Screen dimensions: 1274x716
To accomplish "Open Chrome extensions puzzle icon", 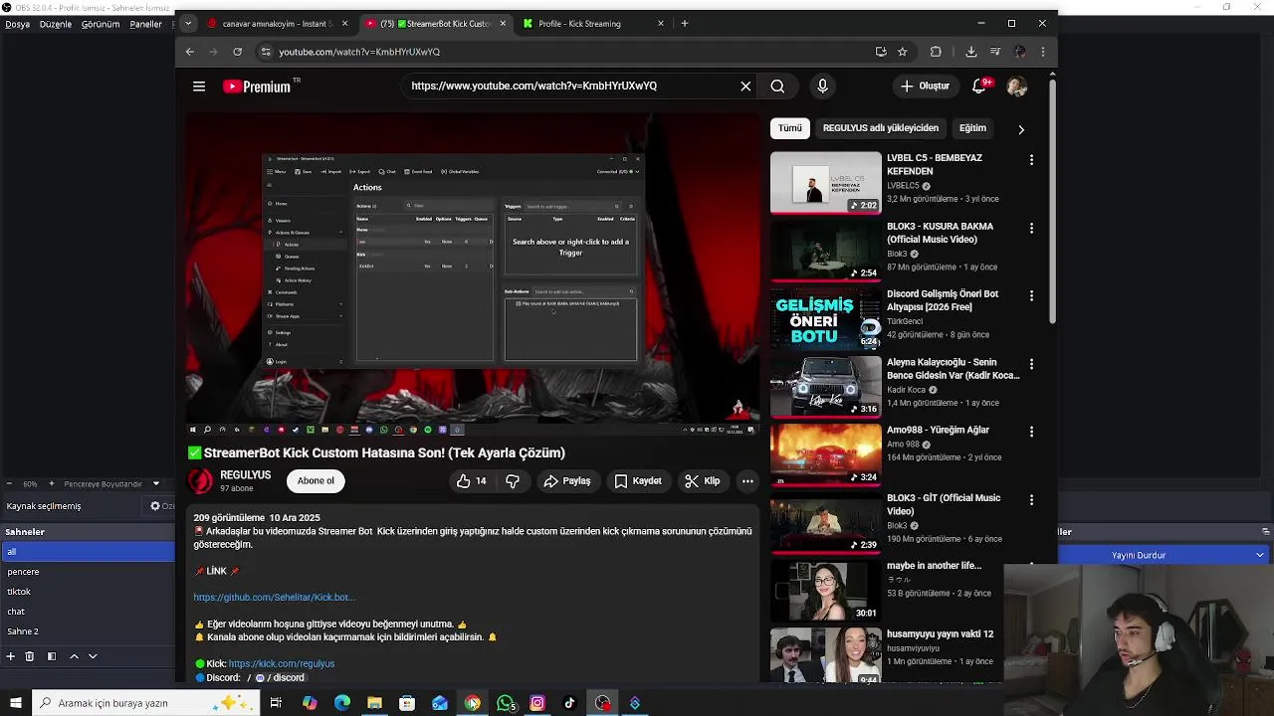I will pos(936,52).
